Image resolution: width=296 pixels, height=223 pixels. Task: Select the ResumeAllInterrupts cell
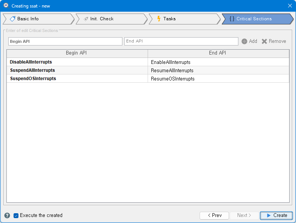point(172,70)
